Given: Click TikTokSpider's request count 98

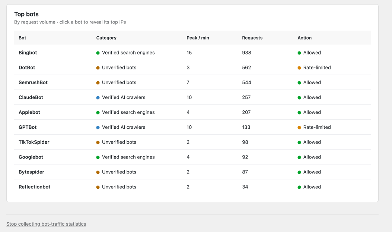Looking at the screenshot, I should [245, 142].
